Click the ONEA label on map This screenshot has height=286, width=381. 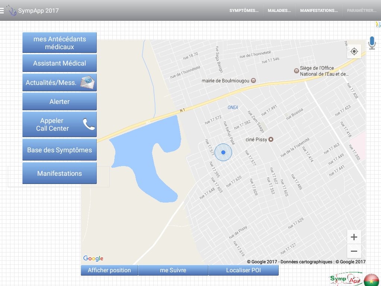pyautogui.click(x=233, y=107)
